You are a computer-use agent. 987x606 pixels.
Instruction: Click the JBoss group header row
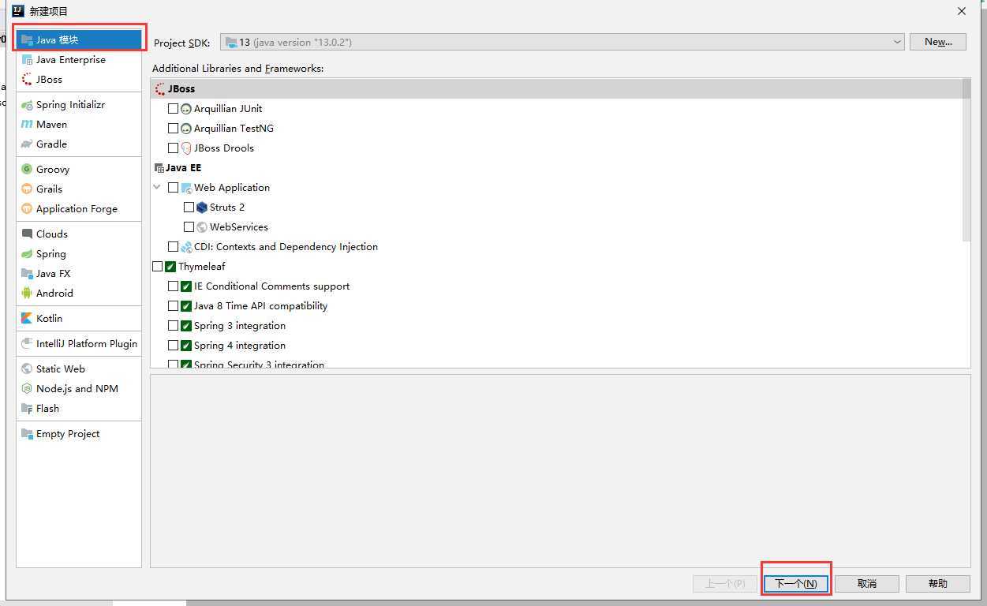click(x=556, y=88)
